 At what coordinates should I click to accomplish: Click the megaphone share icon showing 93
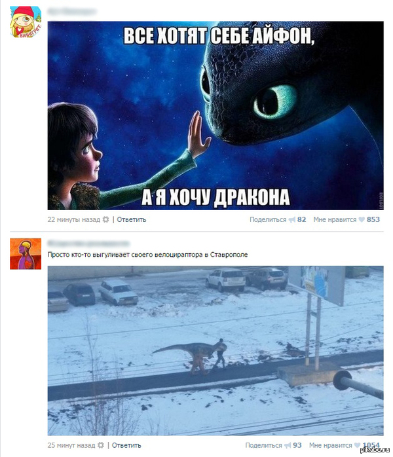point(288,445)
